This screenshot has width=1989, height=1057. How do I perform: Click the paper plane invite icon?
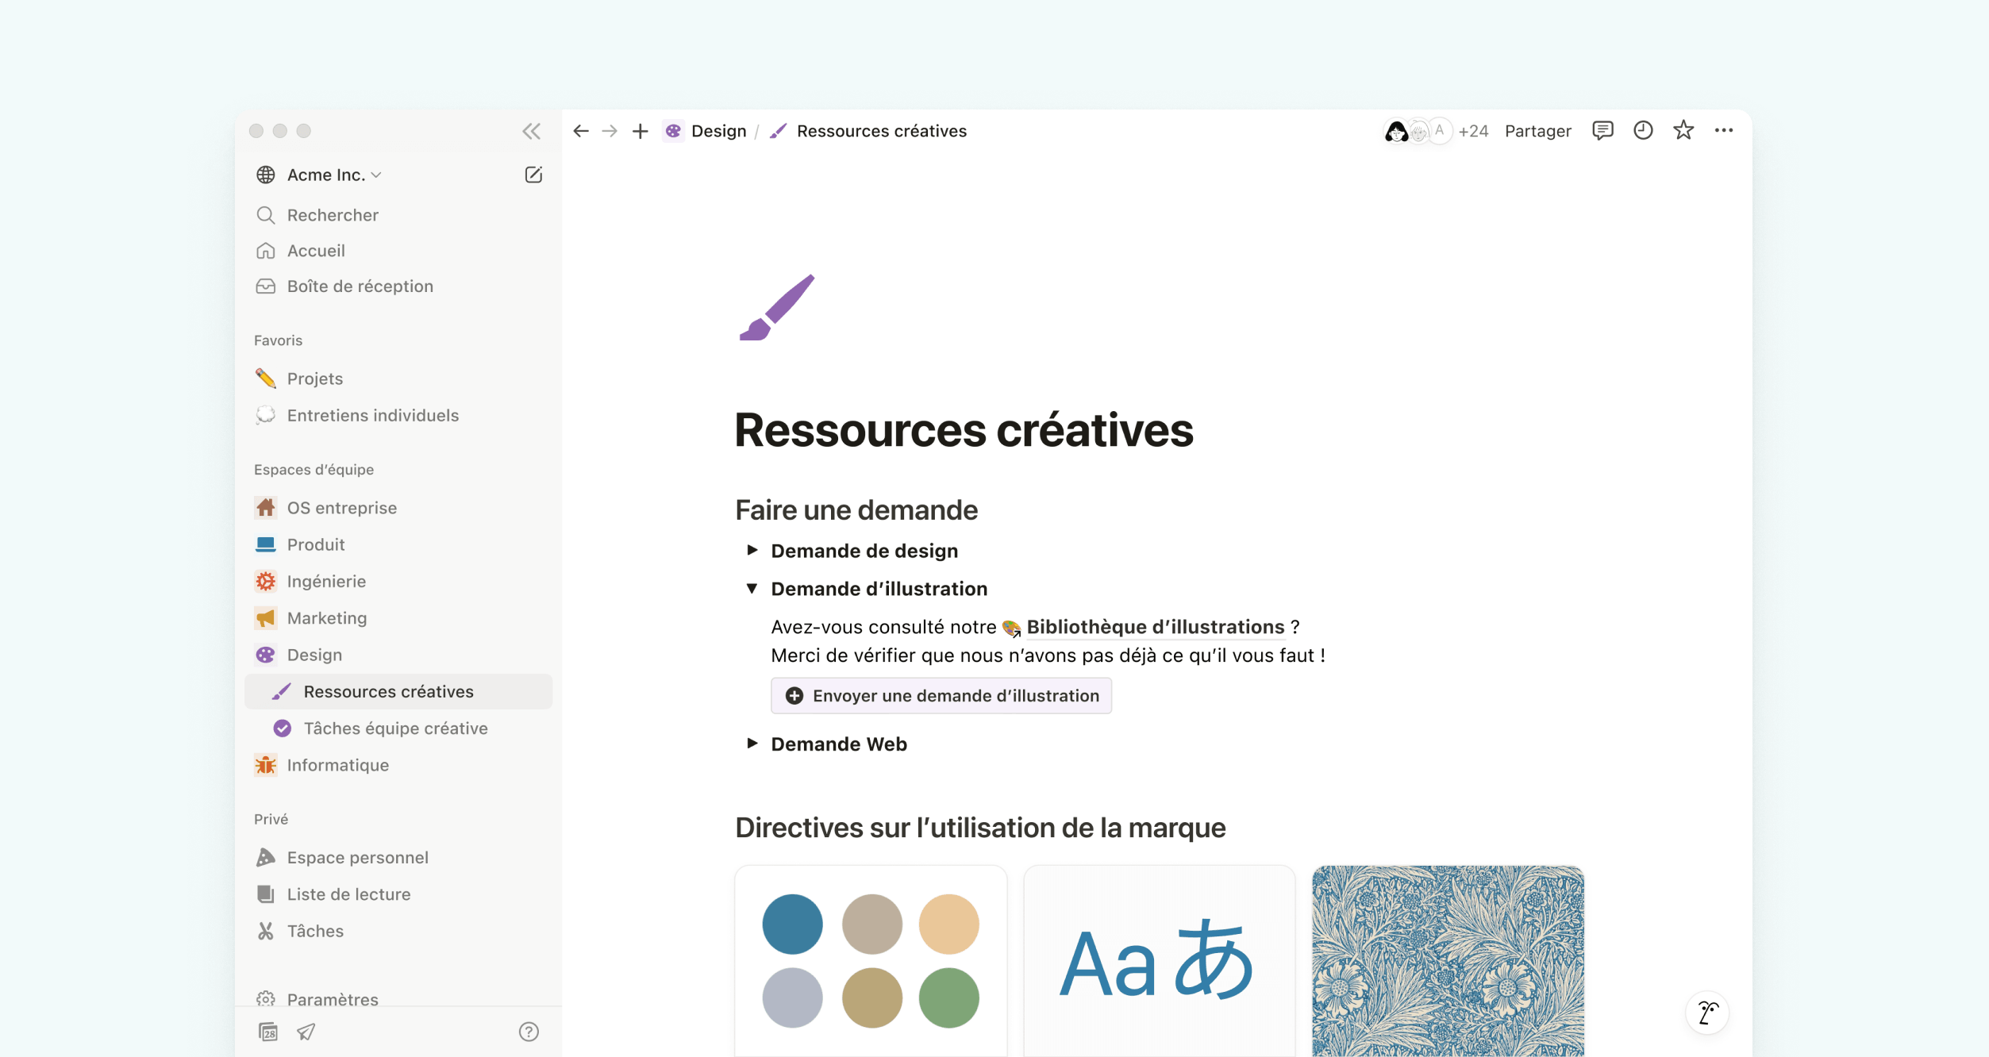pyautogui.click(x=306, y=1032)
